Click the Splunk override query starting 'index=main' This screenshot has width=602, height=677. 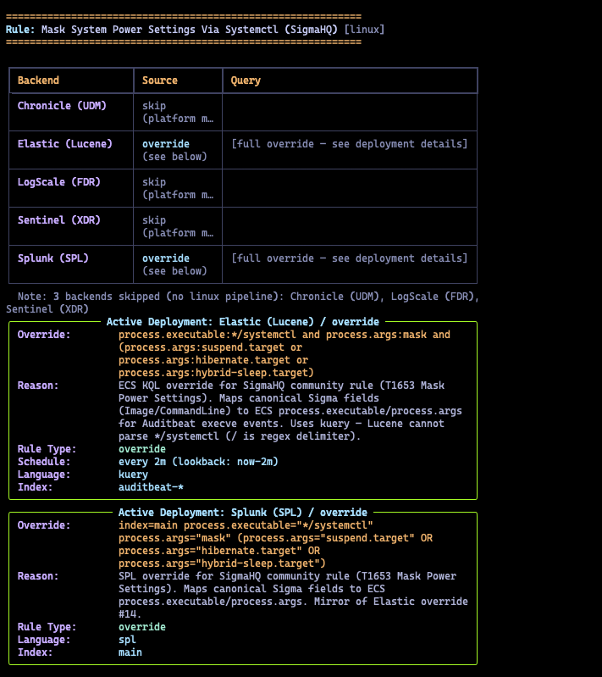[x=275, y=545]
